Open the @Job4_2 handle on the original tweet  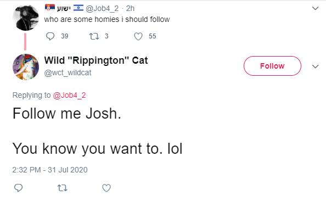coord(102,9)
